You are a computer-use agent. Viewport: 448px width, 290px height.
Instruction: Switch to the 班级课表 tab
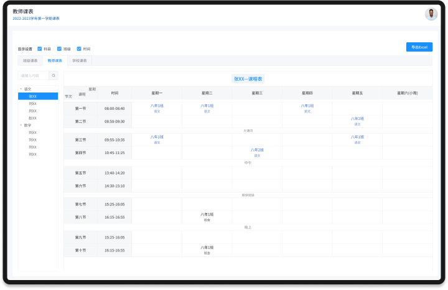point(30,61)
